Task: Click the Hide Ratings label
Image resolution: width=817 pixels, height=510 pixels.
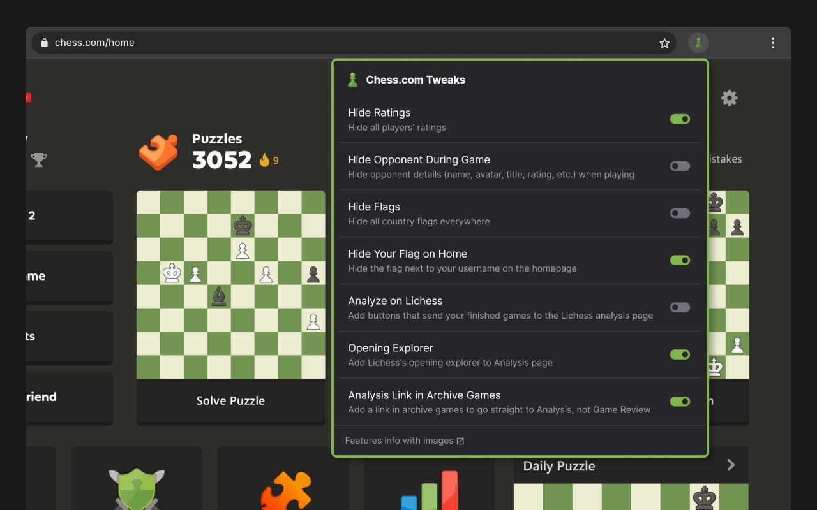Action: click(379, 113)
